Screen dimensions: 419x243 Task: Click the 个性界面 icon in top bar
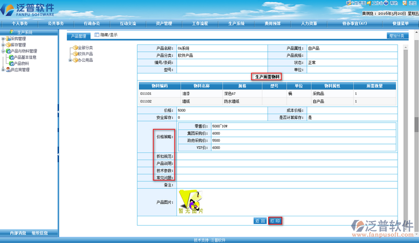click(x=348, y=3)
